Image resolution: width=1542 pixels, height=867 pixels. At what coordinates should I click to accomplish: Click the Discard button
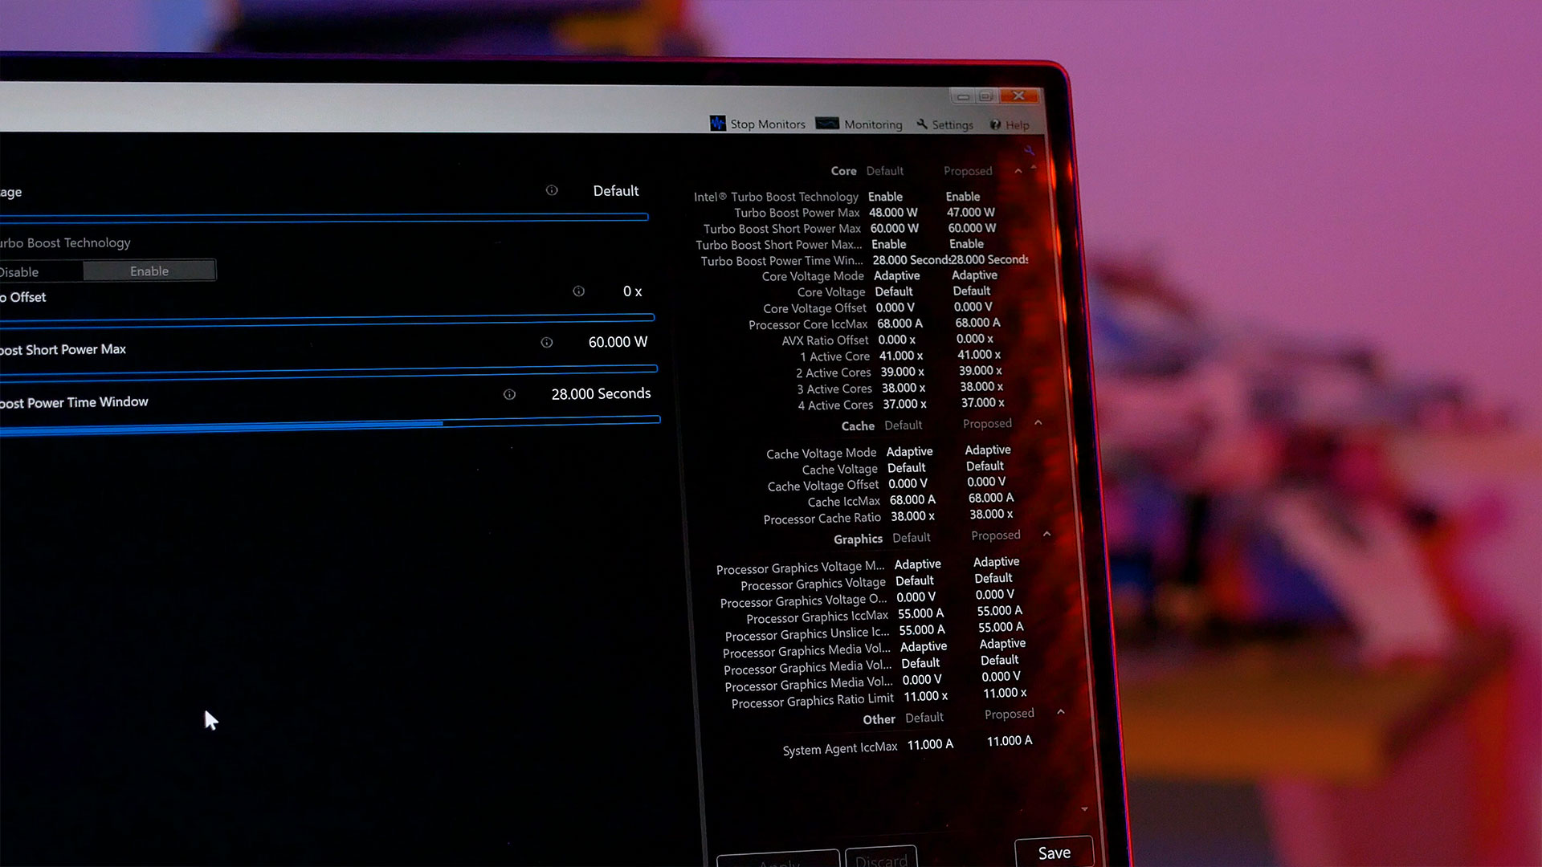point(881,859)
